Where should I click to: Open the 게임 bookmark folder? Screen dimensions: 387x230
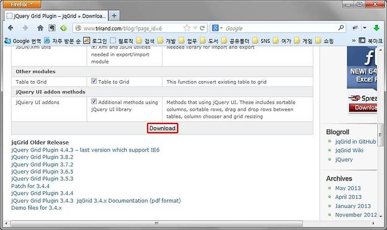(x=304, y=41)
